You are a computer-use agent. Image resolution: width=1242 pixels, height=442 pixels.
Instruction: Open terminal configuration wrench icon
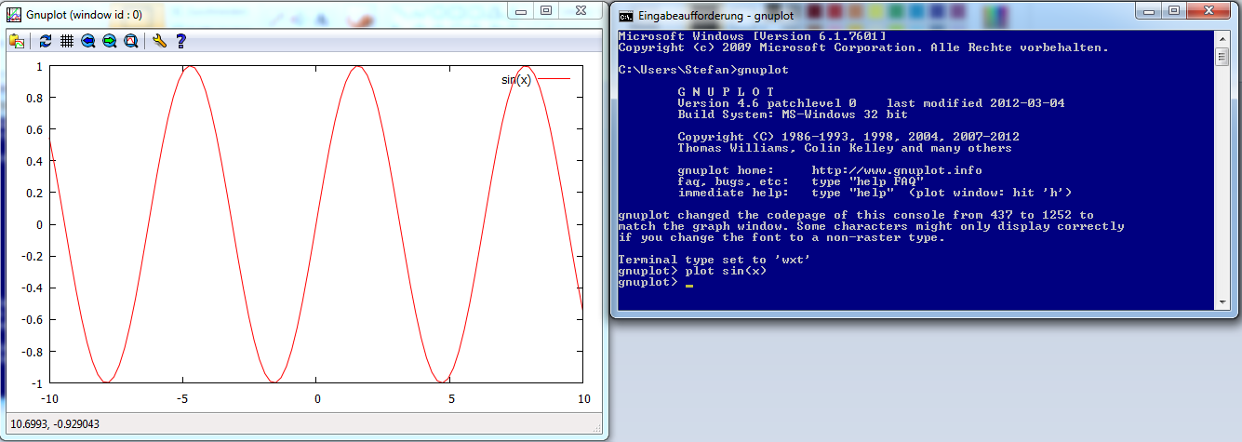pos(159,41)
